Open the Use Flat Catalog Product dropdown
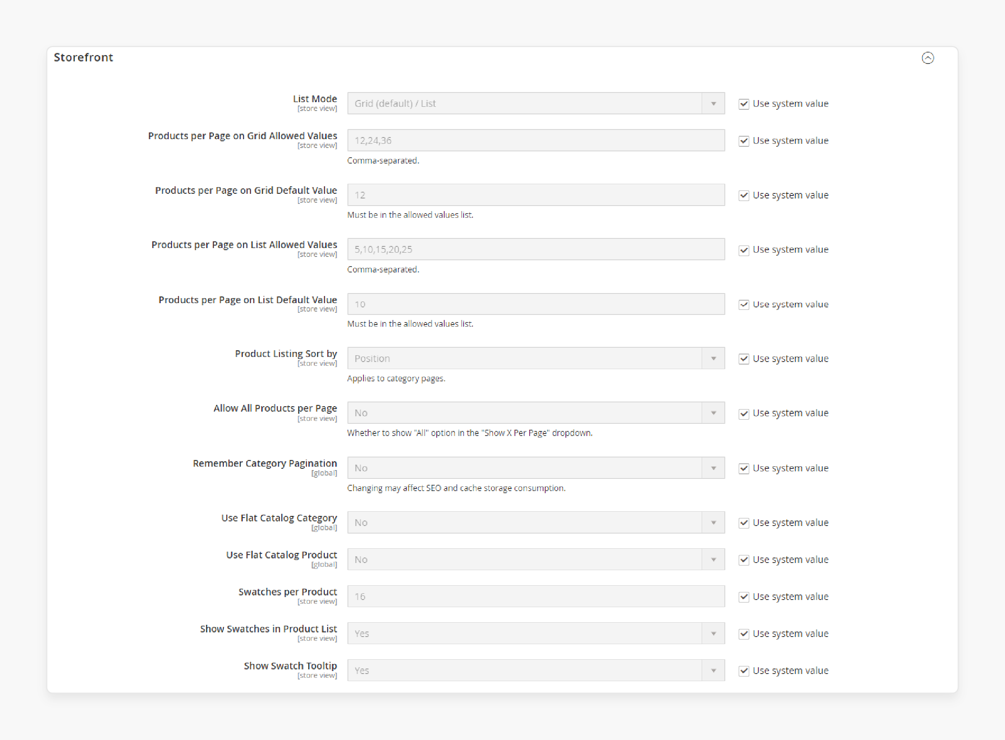 536,560
